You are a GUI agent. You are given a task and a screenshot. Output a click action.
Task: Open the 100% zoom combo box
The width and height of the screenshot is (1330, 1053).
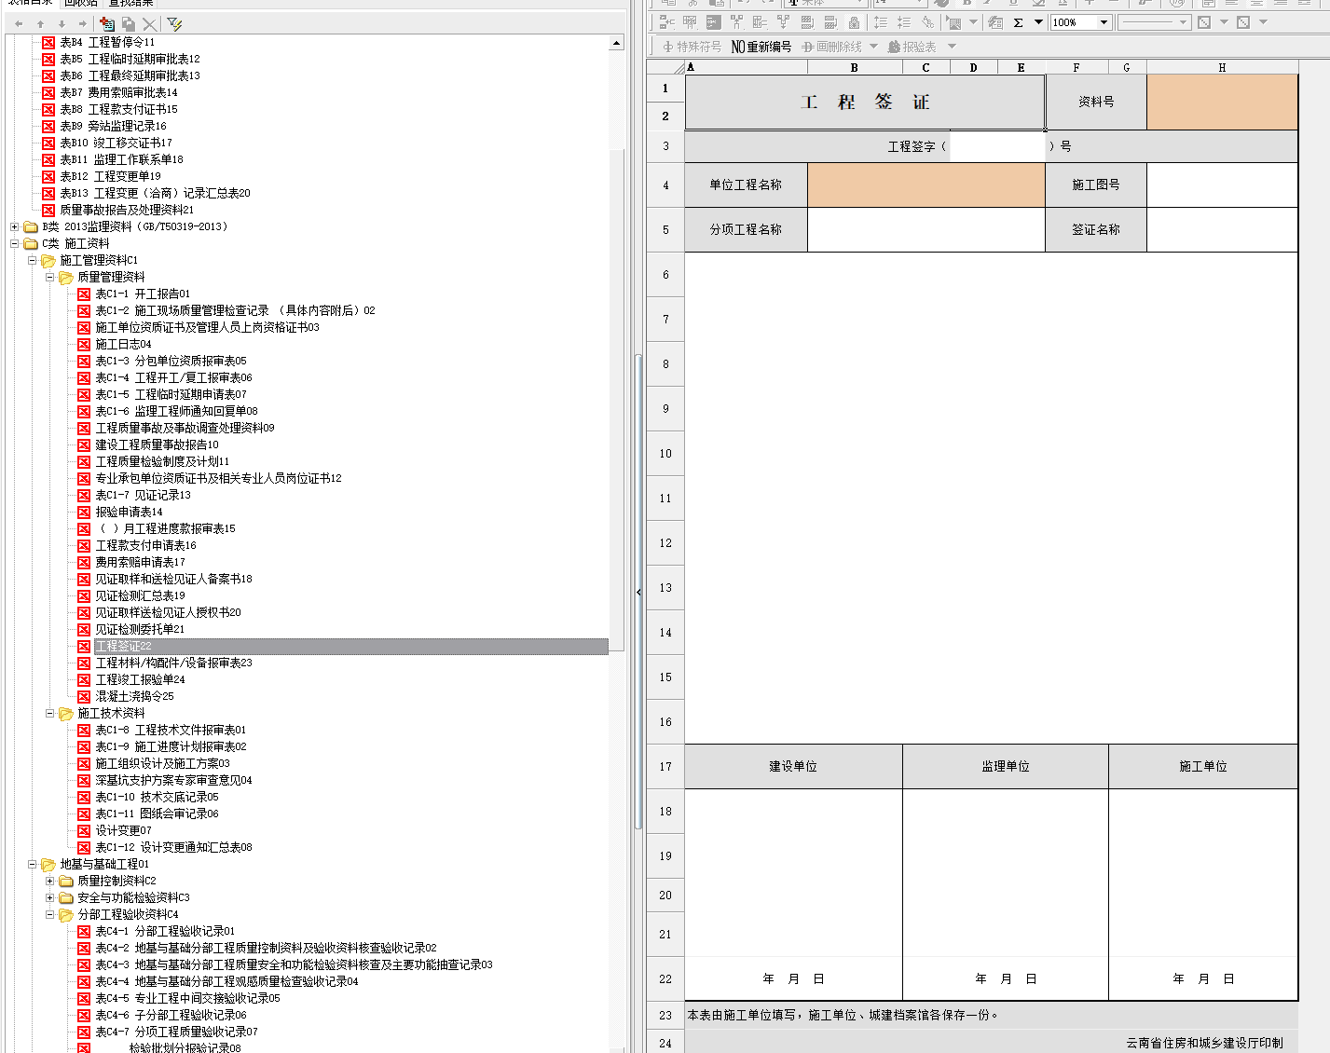[x=1104, y=22]
